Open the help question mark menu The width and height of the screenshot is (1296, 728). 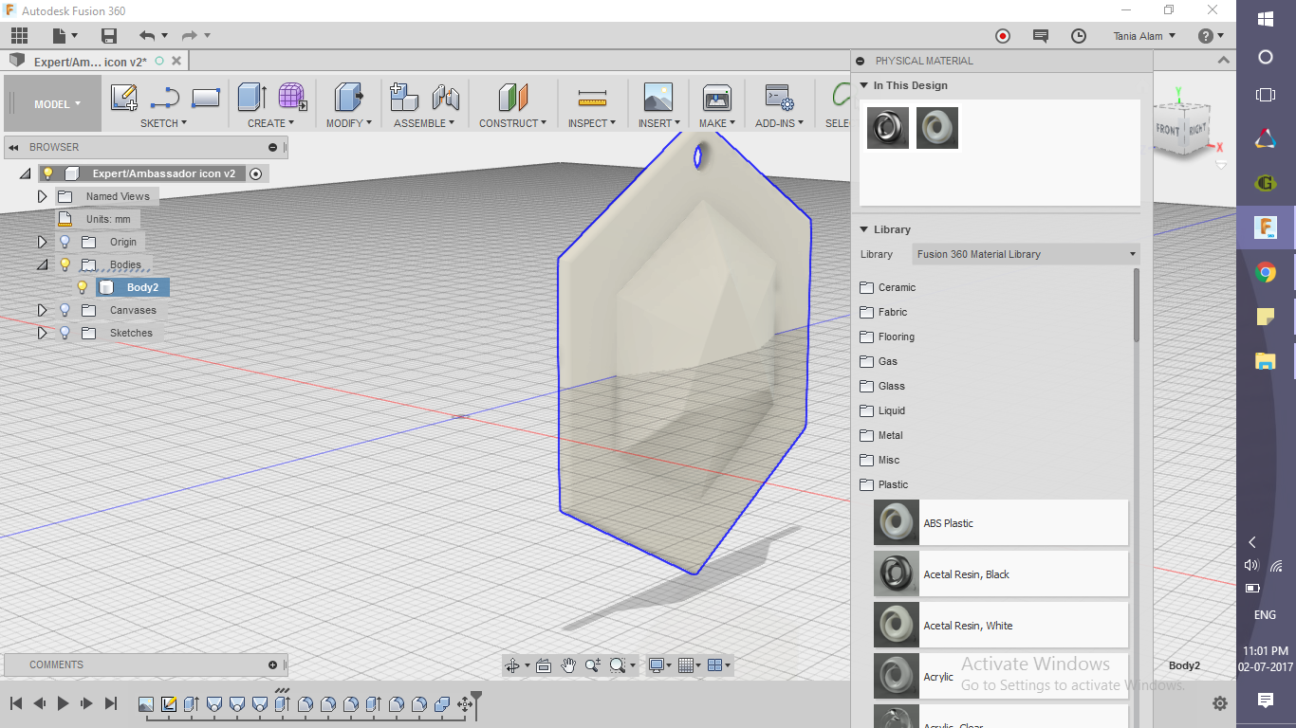coord(1211,36)
